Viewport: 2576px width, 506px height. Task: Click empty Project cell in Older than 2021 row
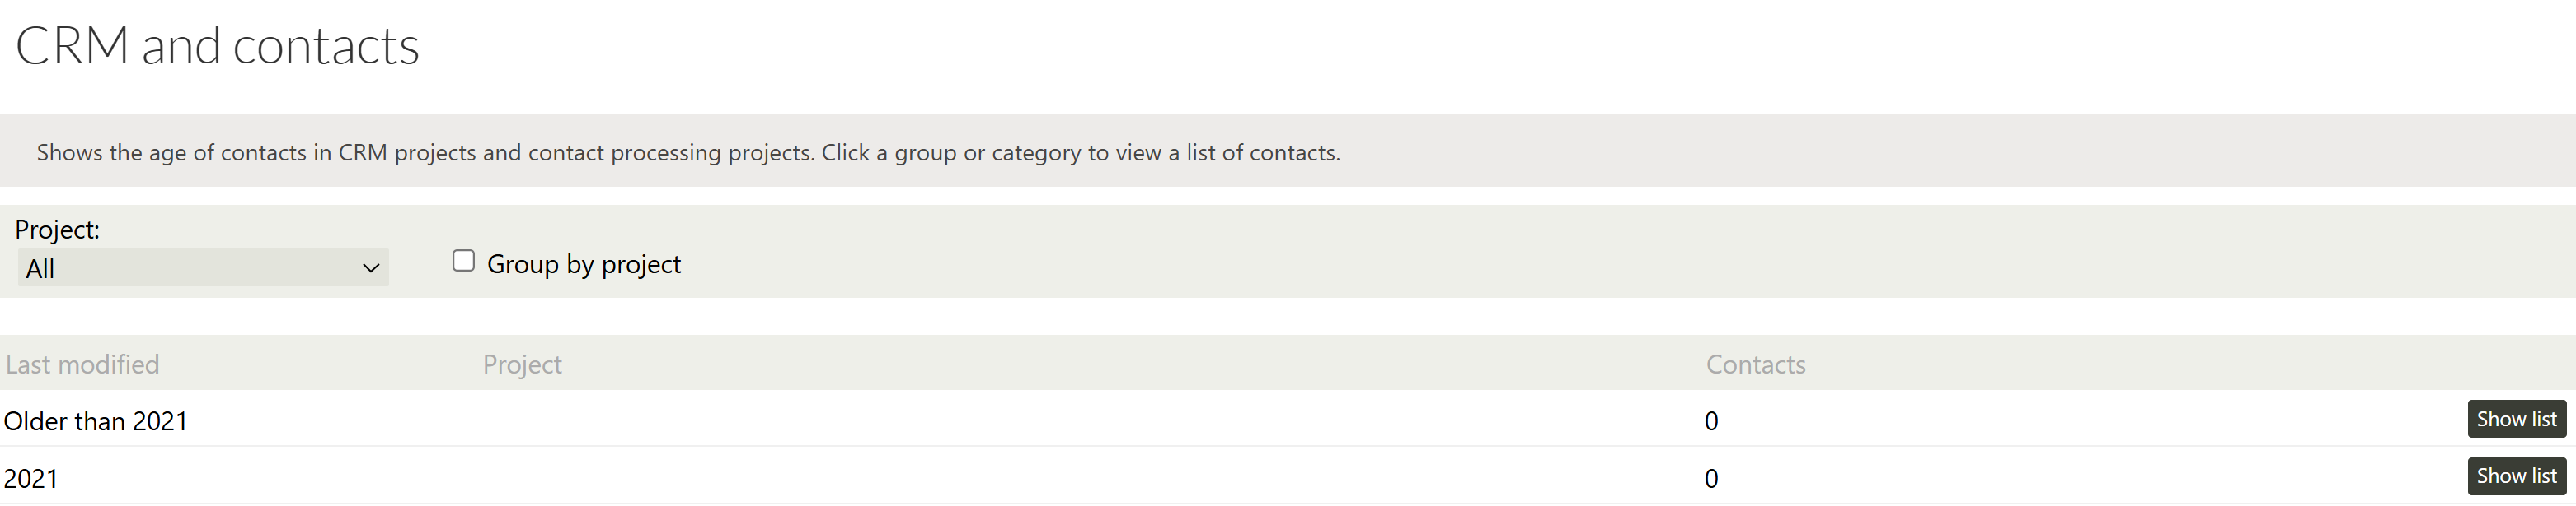coord(1000,421)
